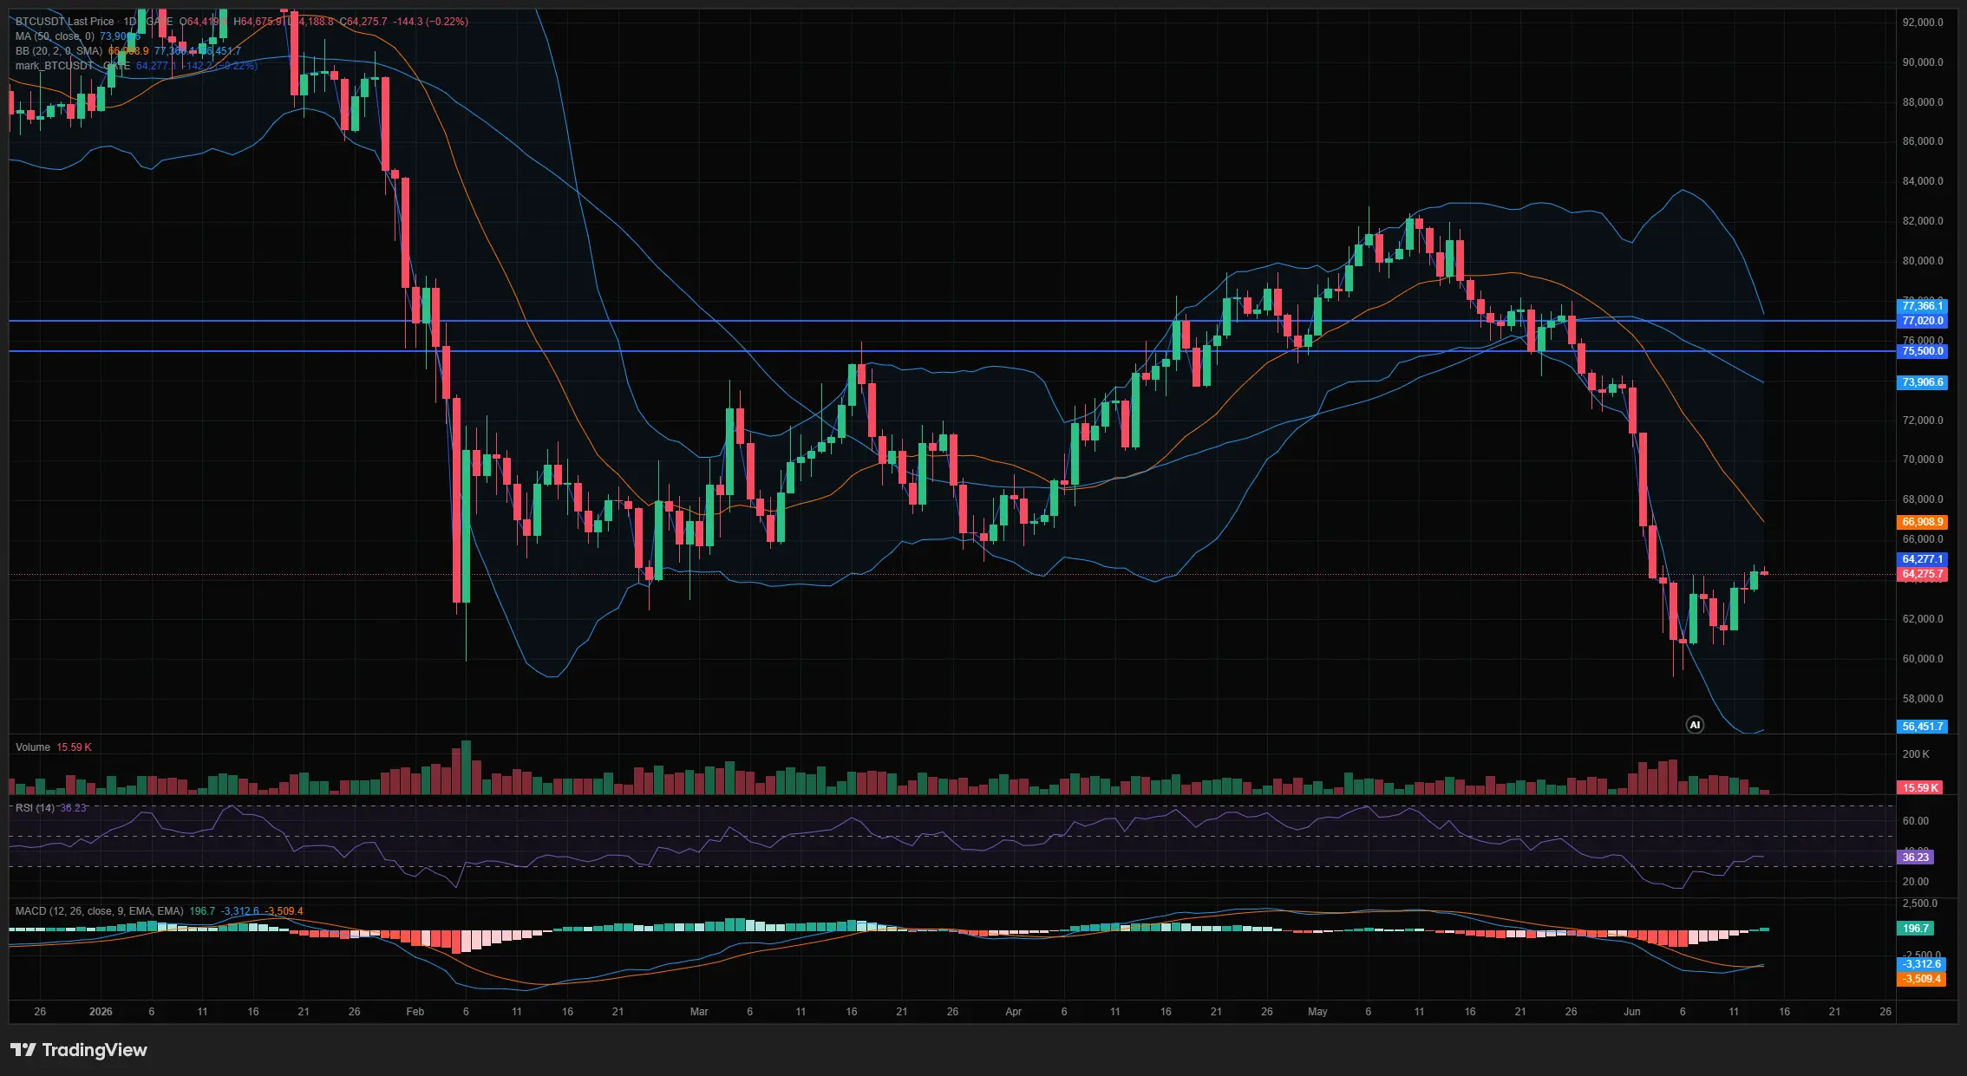Image resolution: width=1967 pixels, height=1076 pixels.
Task: Click the 36.23 RSI axis tag
Action: coord(1915,858)
